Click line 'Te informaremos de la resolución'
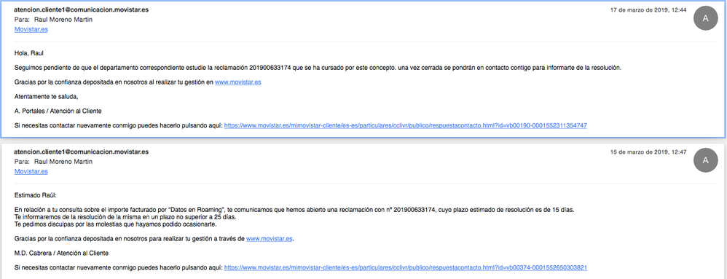The width and height of the screenshot is (727, 279). click(x=125, y=217)
